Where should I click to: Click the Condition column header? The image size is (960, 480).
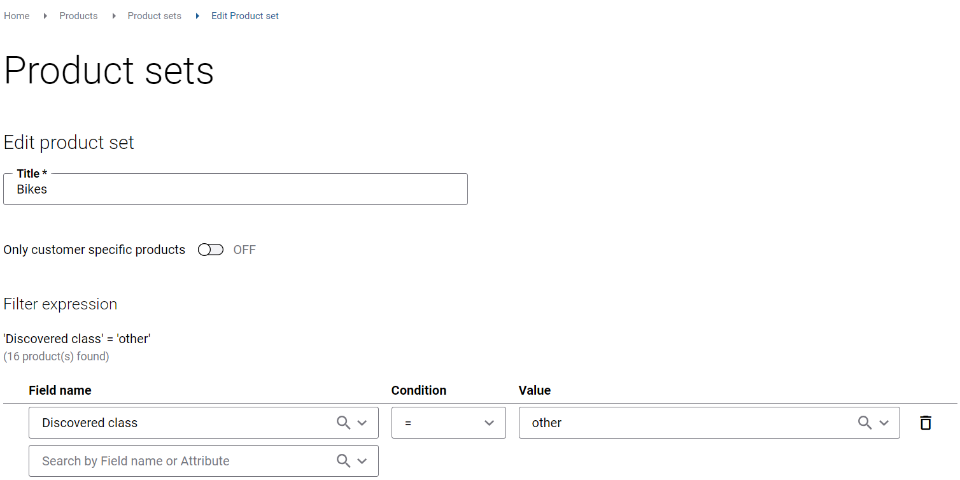(419, 390)
